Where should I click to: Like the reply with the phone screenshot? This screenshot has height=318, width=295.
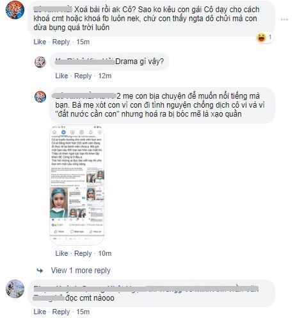coord(61,253)
